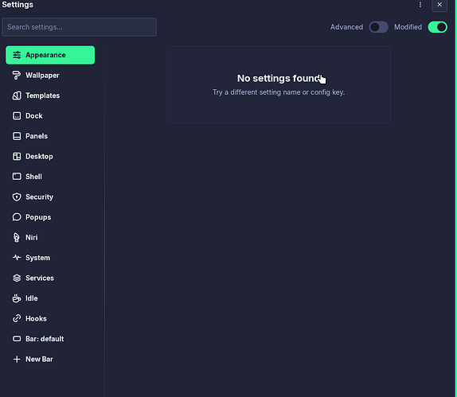457x397 pixels.
Task: Close the Settings window
Action: point(439,5)
